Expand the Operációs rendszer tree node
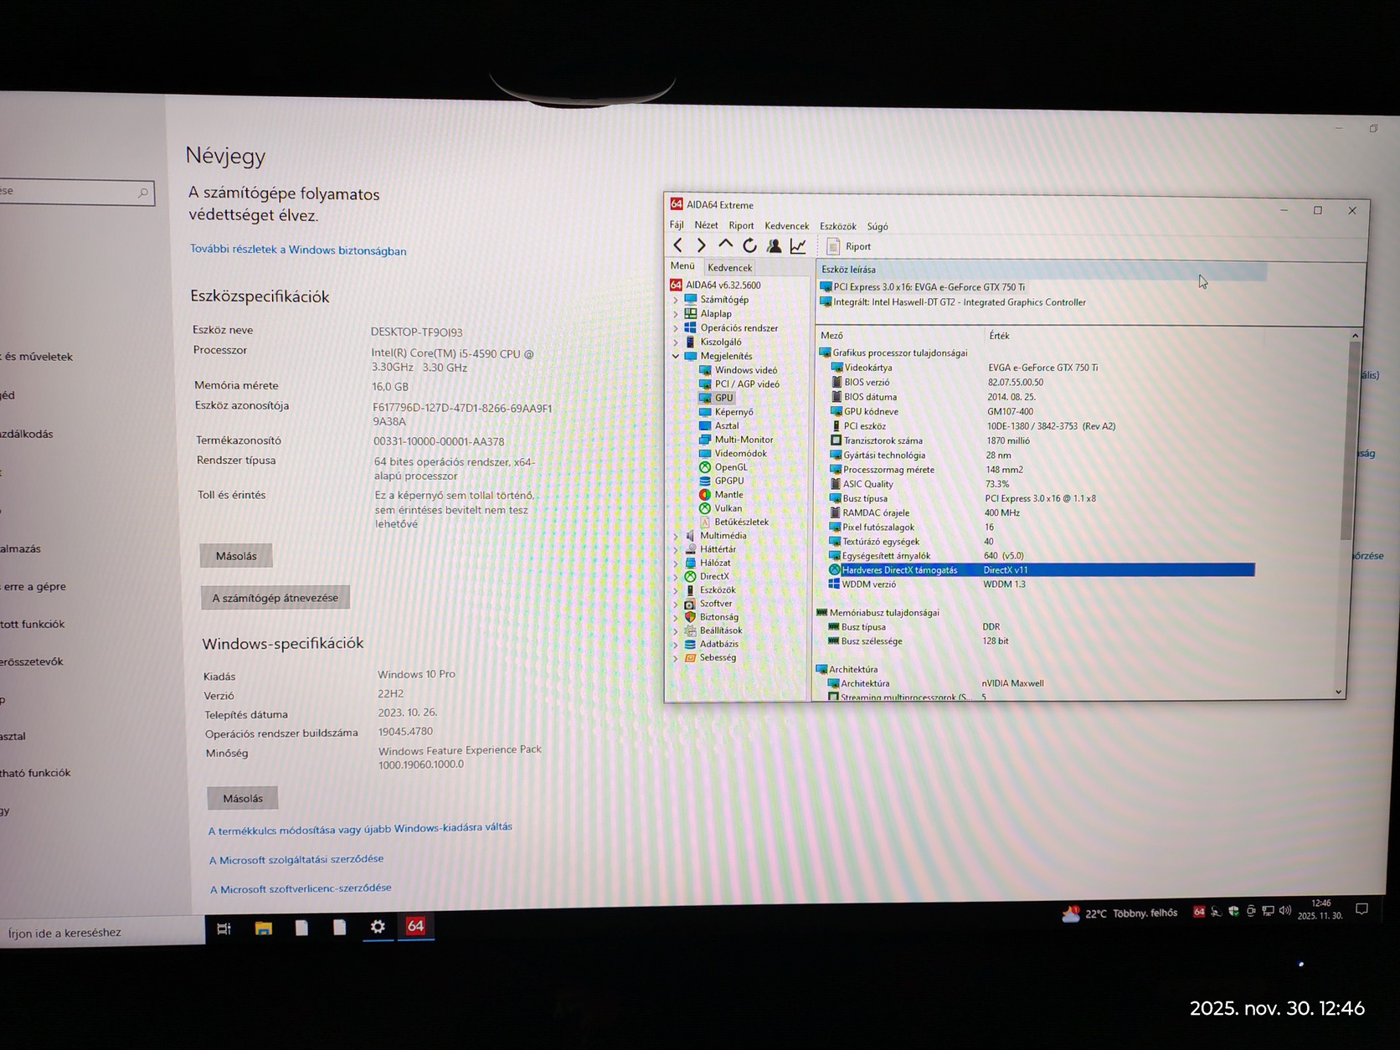The height and width of the screenshot is (1050, 1400). tap(676, 328)
